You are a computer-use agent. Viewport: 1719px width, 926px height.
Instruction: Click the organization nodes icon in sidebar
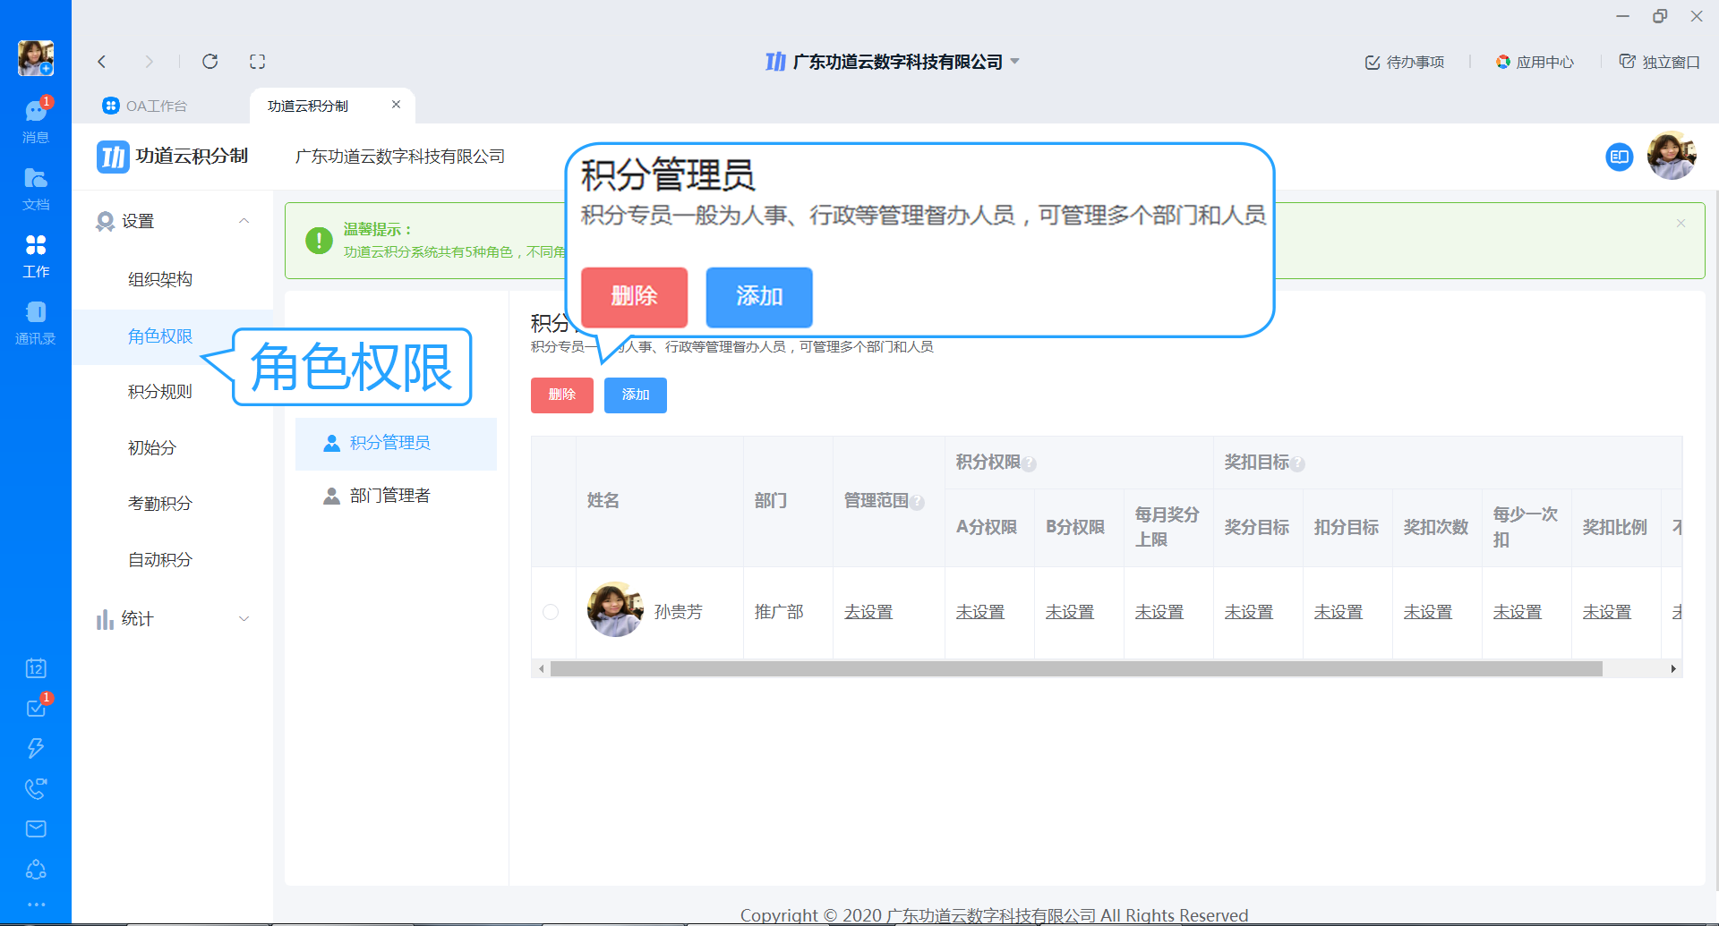click(36, 869)
